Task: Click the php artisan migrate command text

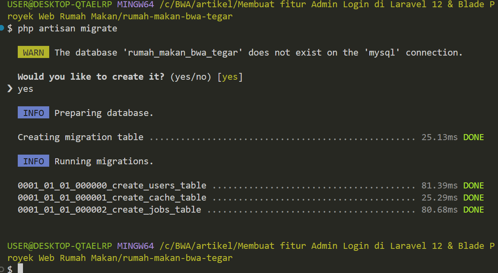Action: coord(67,28)
